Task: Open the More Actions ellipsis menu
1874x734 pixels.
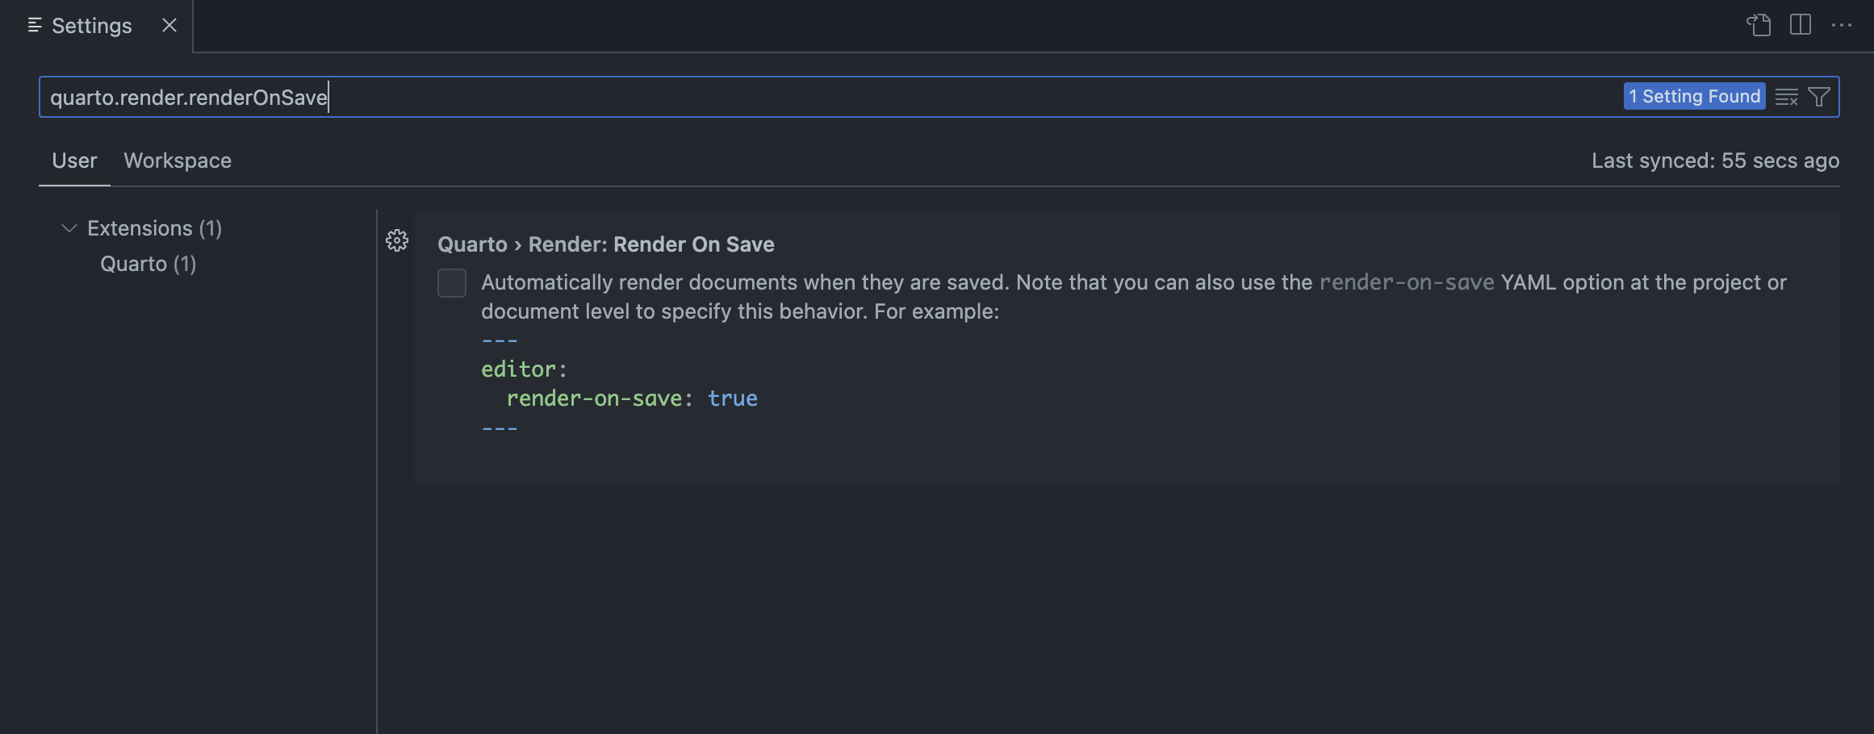Action: tap(1842, 25)
